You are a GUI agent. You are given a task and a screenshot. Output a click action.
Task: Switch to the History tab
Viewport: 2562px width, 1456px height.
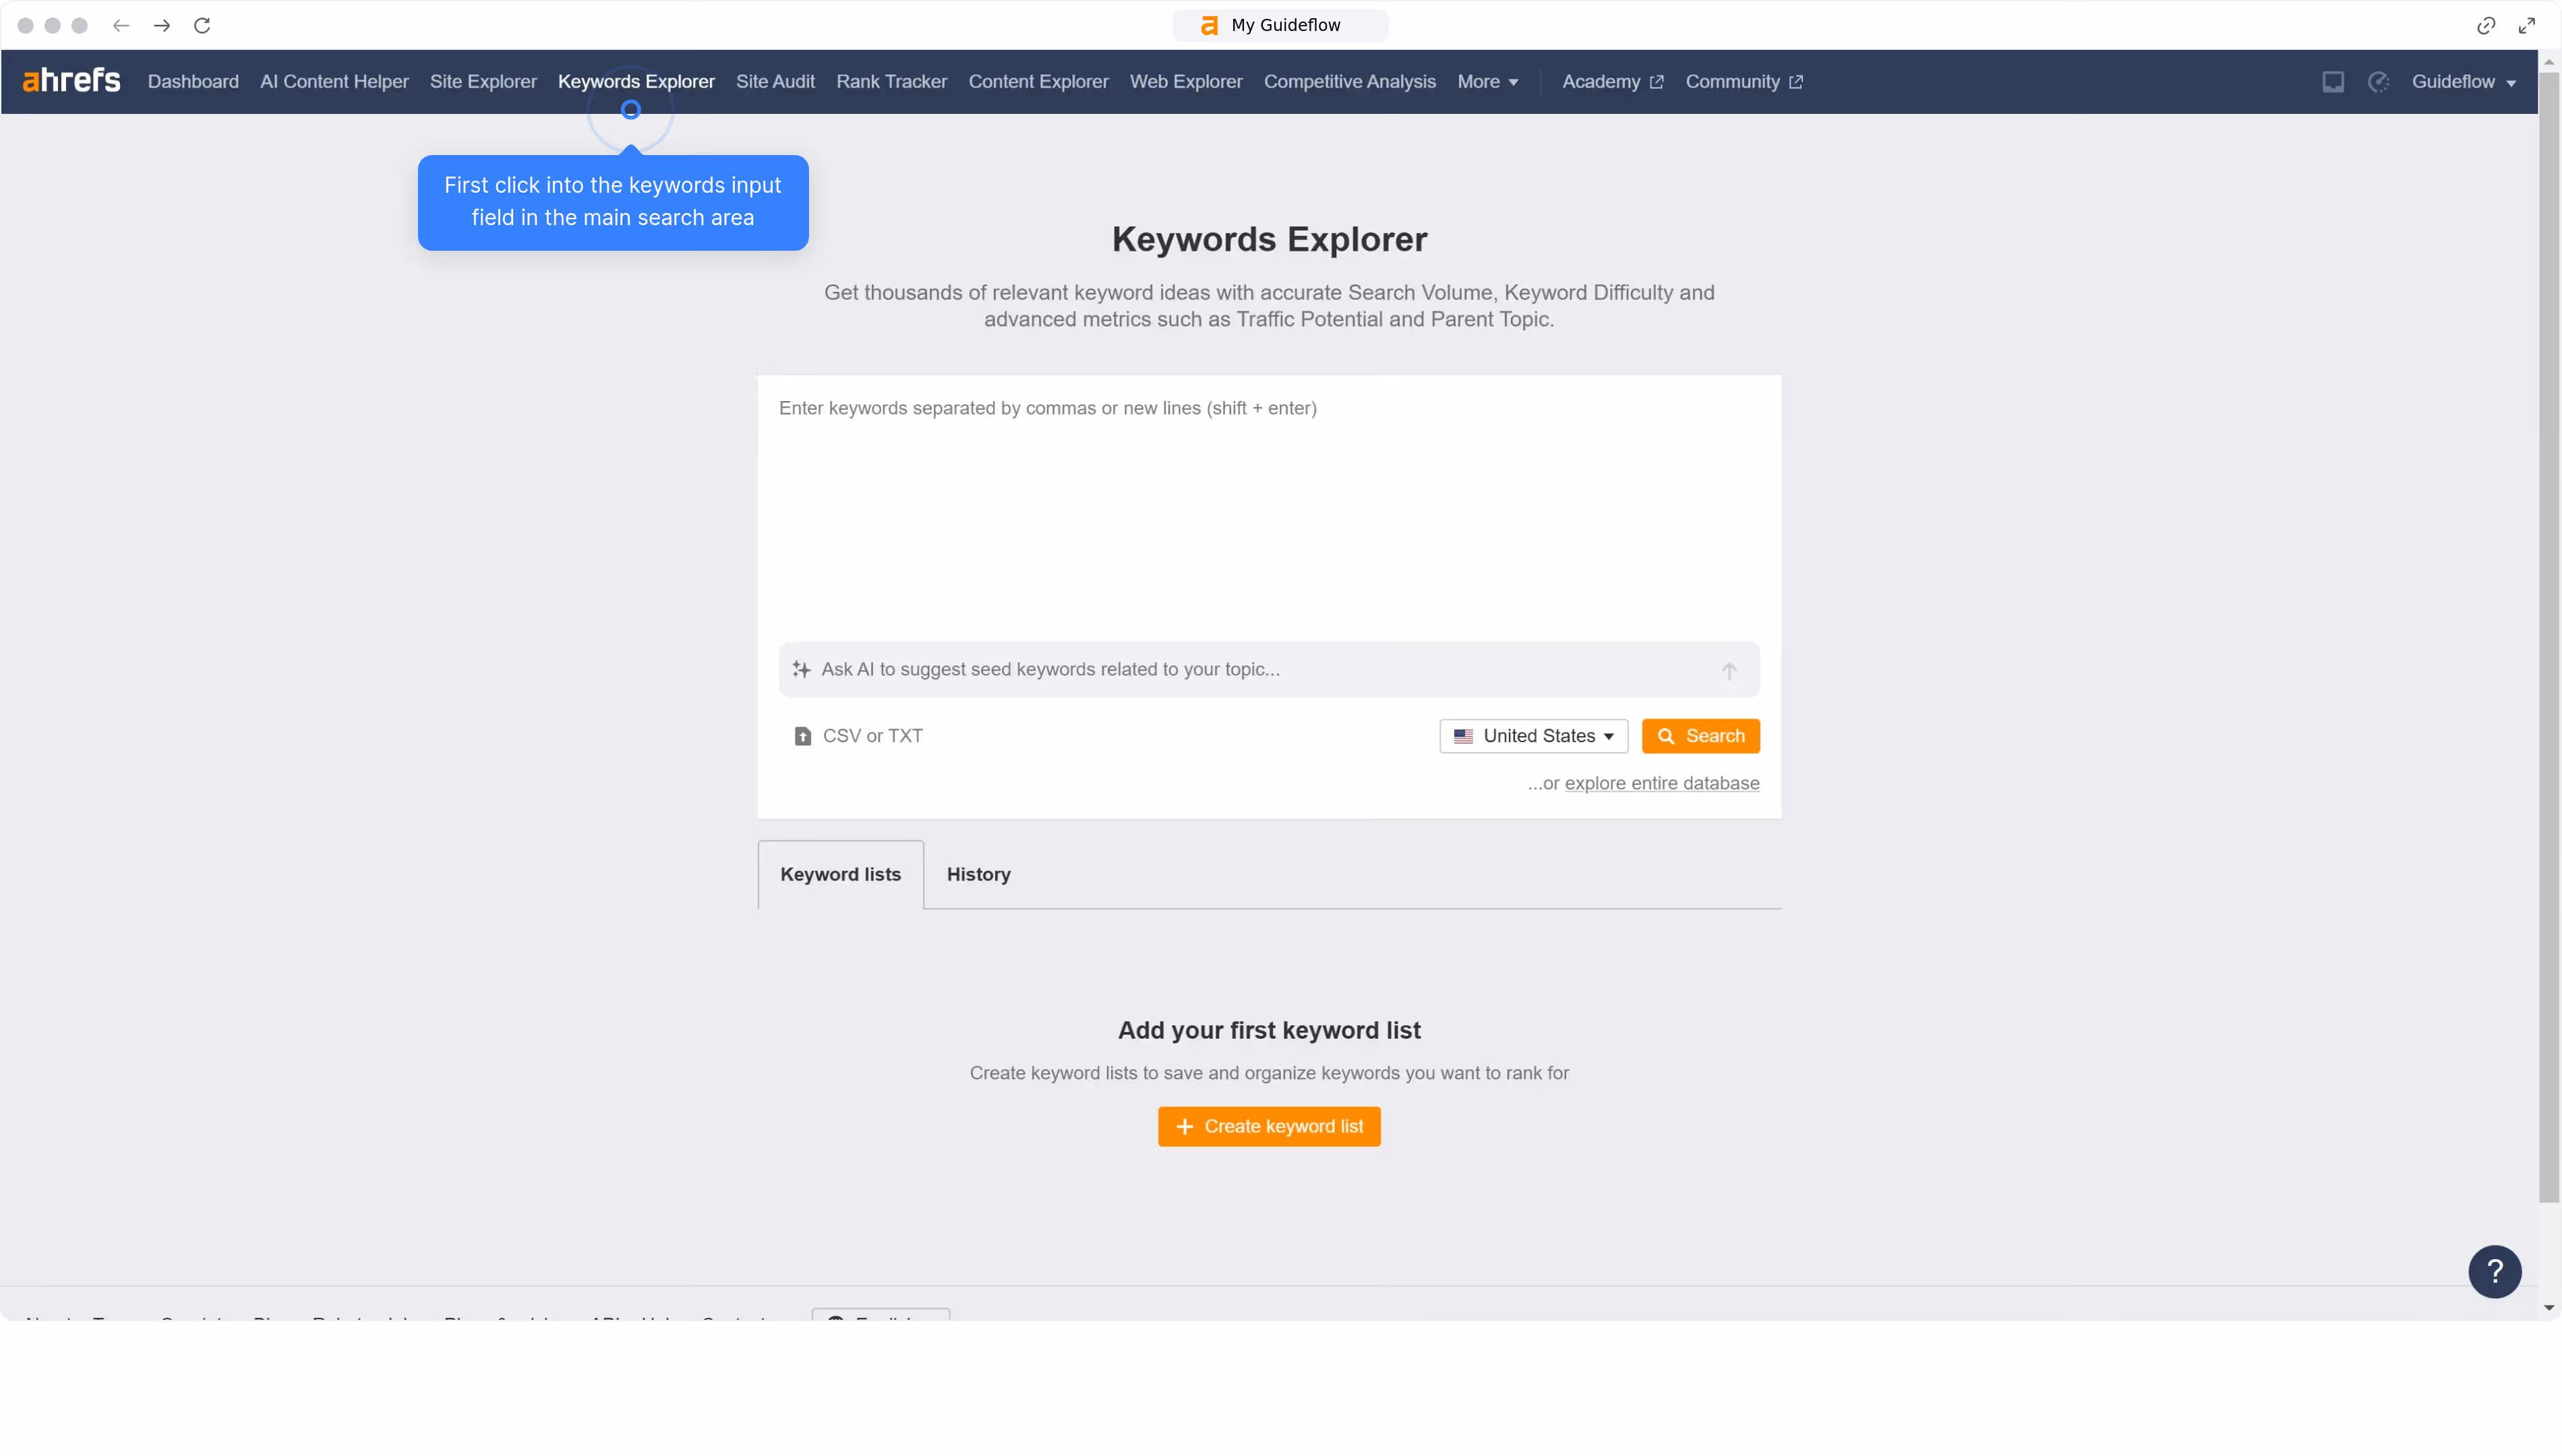(978, 874)
